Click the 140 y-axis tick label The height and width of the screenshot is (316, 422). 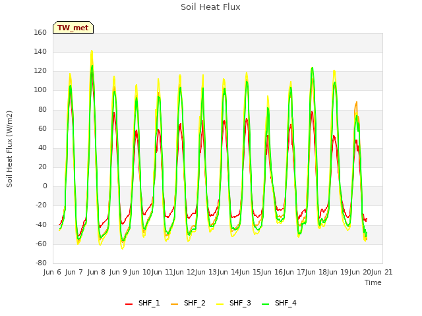click(40, 51)
